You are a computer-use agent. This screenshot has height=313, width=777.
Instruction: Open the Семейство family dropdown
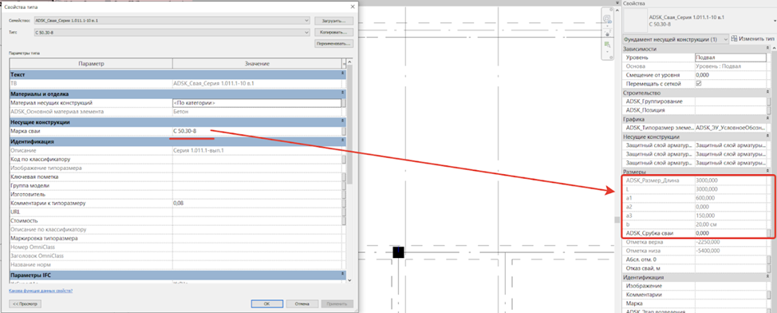172,20
